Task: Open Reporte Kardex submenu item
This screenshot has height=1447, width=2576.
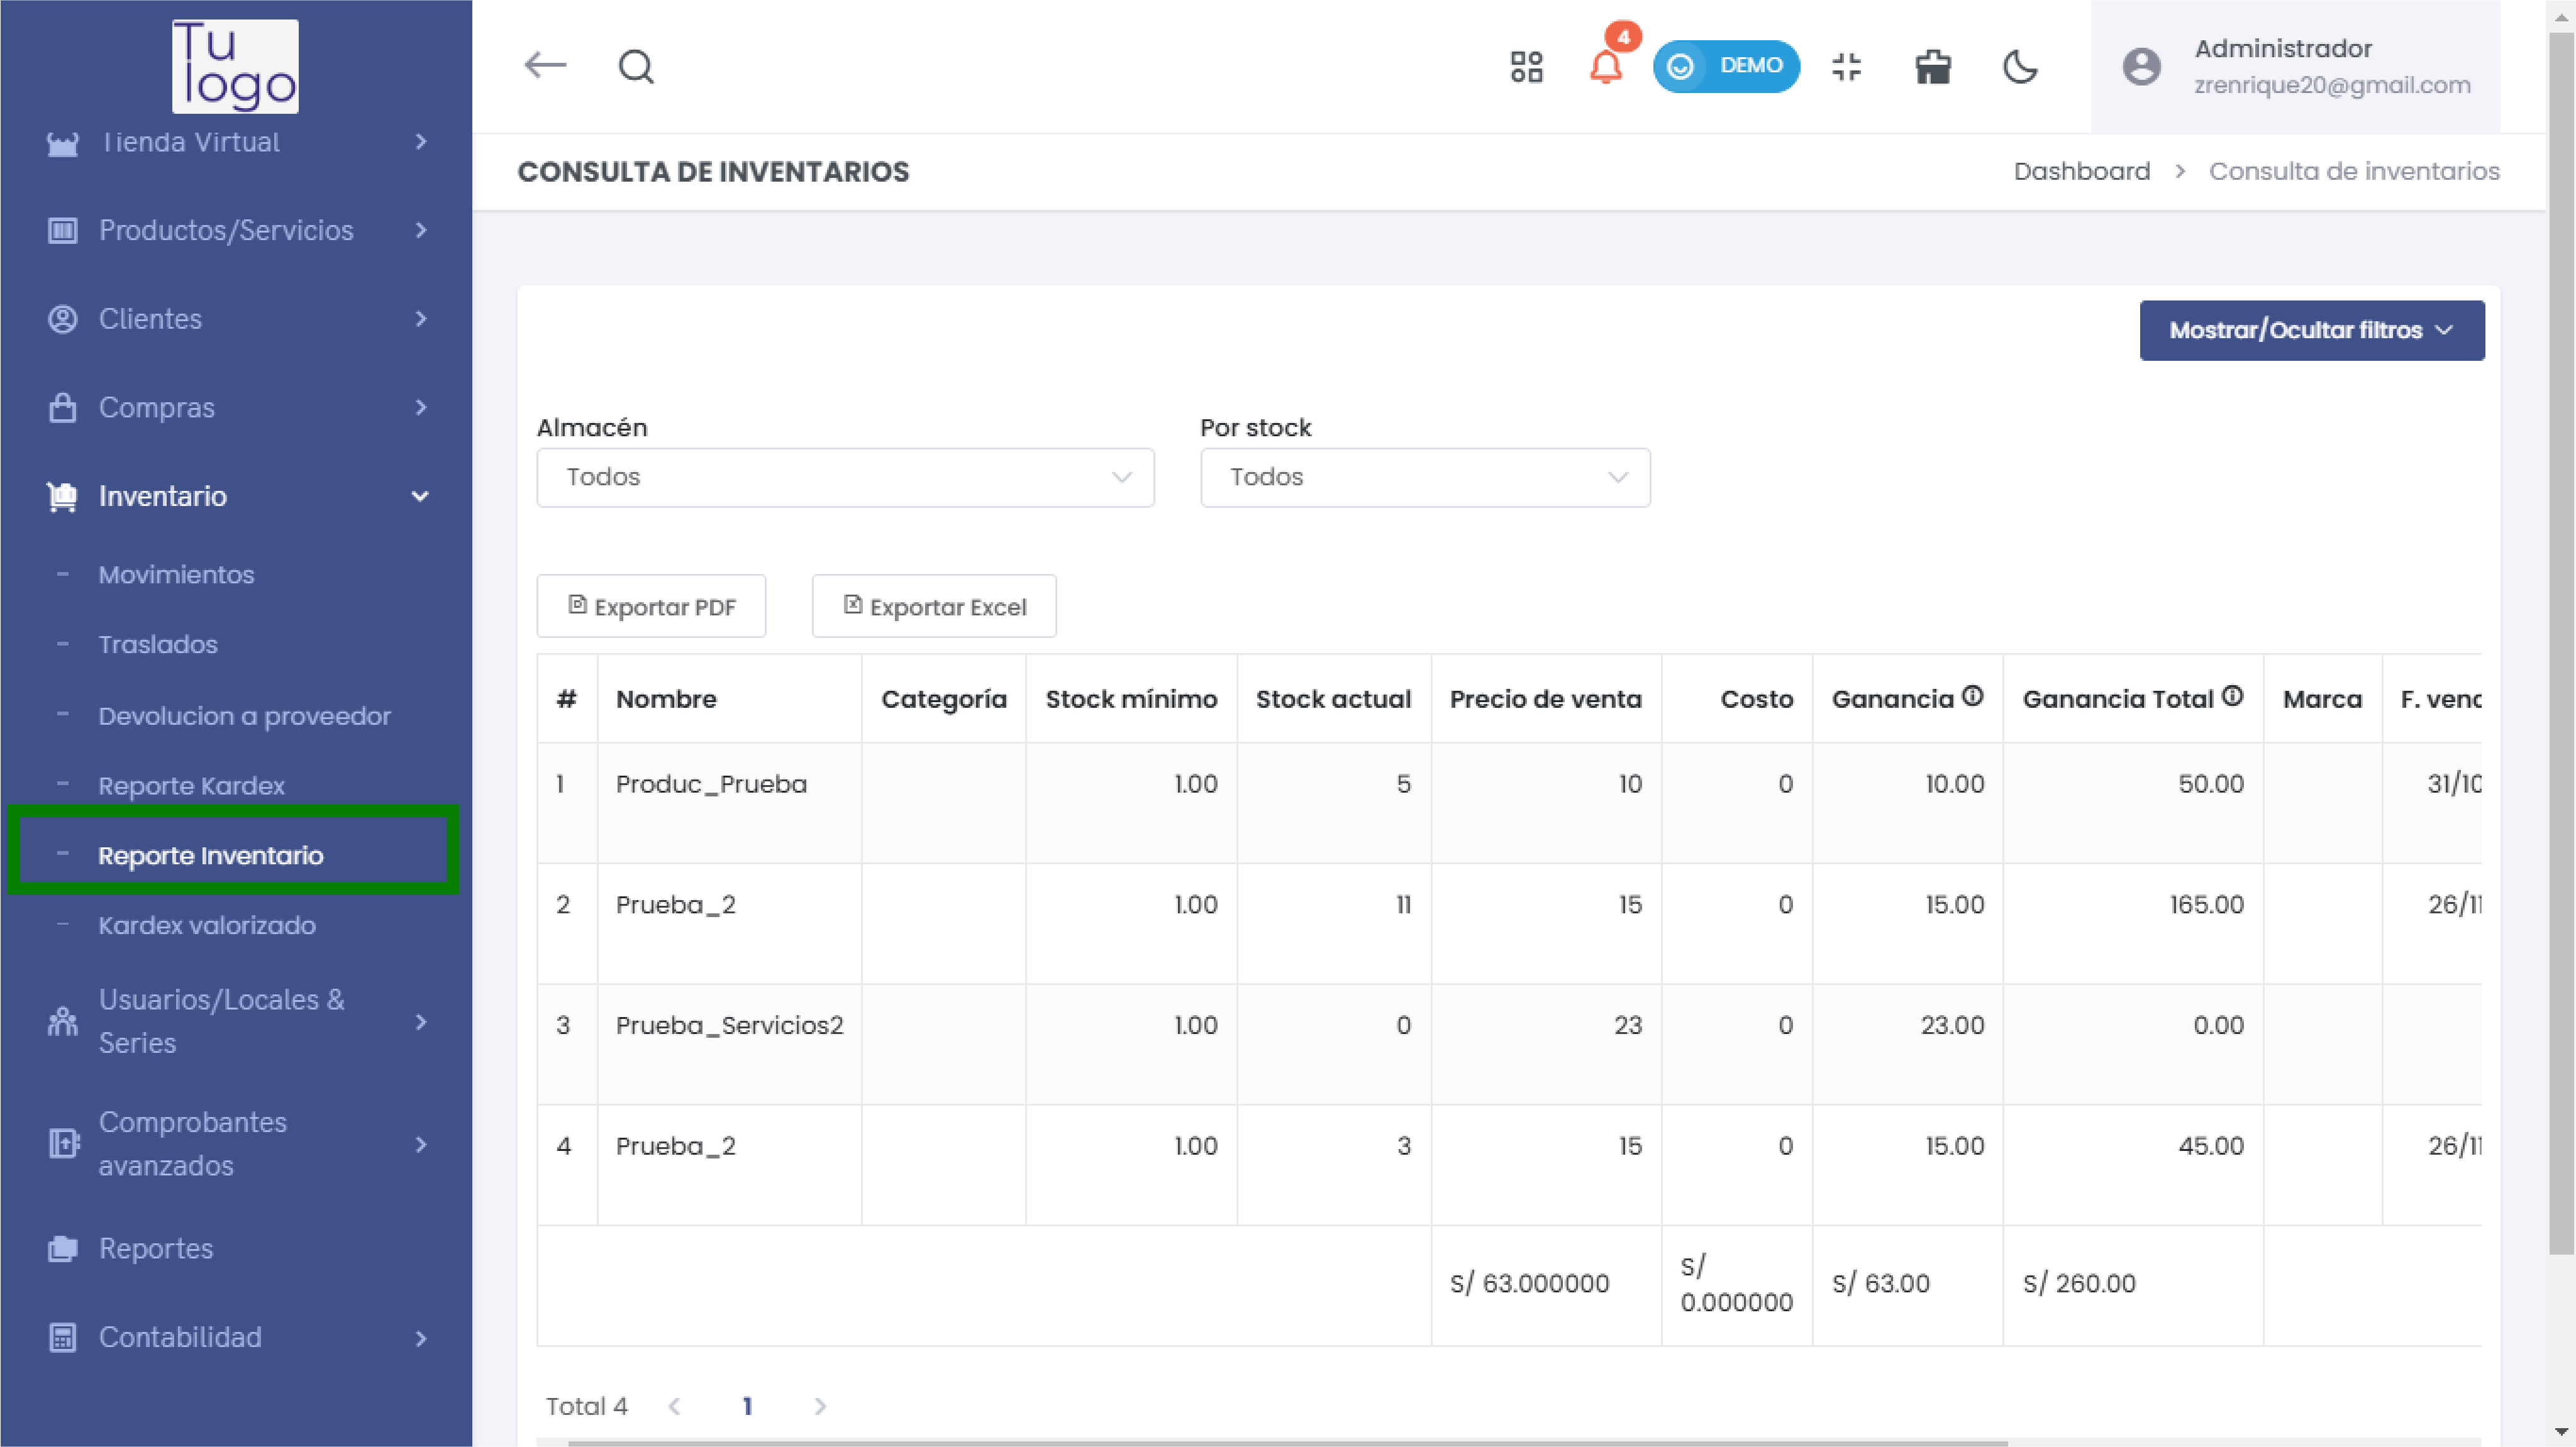Action: pos(191,786)
